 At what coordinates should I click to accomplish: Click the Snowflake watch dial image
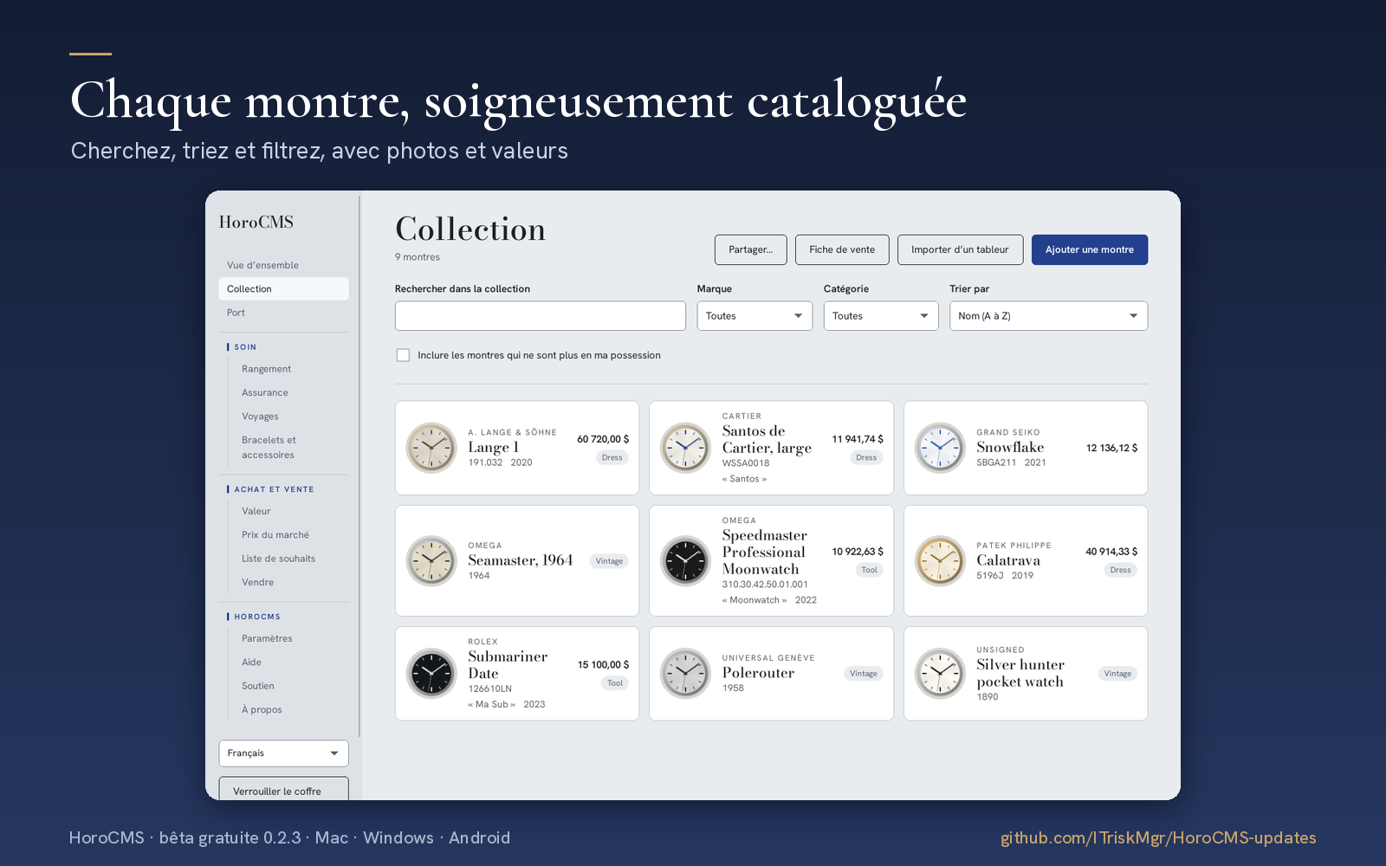click(940, 448)
